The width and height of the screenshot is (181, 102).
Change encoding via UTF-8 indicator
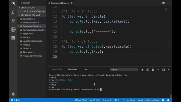click(116, 100)
